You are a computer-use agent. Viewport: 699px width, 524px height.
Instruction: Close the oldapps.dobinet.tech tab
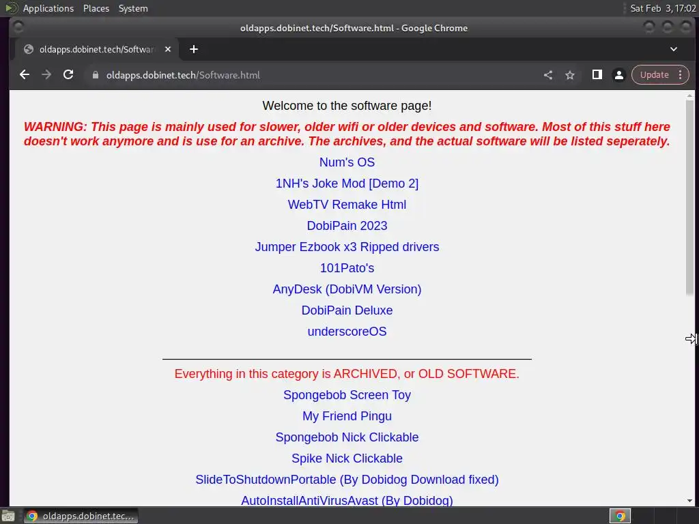(x=168, y=49)
